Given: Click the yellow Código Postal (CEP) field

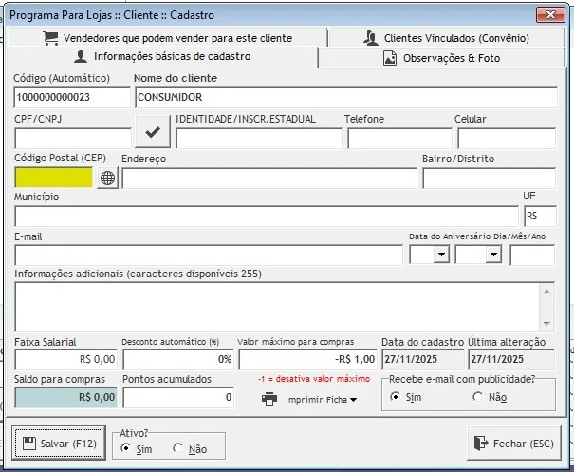Looking at the screenshot, I should (54, 178).
